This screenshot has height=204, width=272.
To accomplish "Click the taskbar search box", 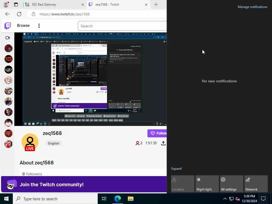I will click(55, 199).
